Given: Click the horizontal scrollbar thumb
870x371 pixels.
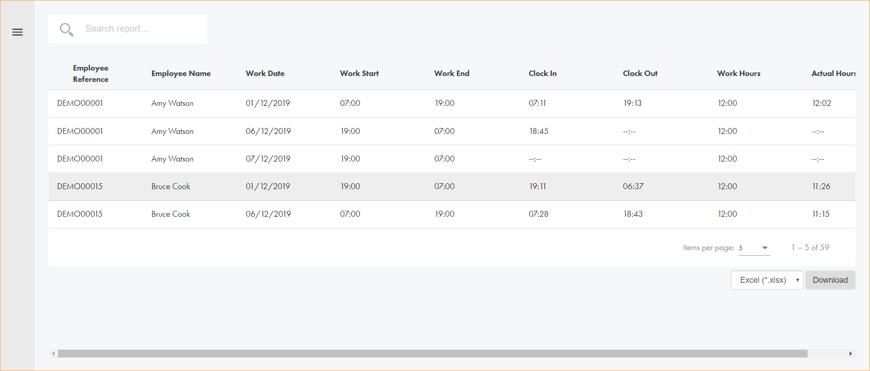Looking at the screenshot, I should coord(432,354).
